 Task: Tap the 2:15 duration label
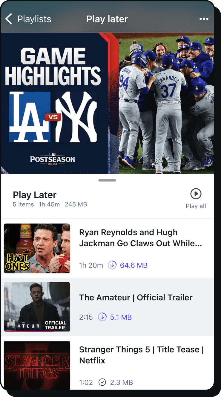coord(86,317)
